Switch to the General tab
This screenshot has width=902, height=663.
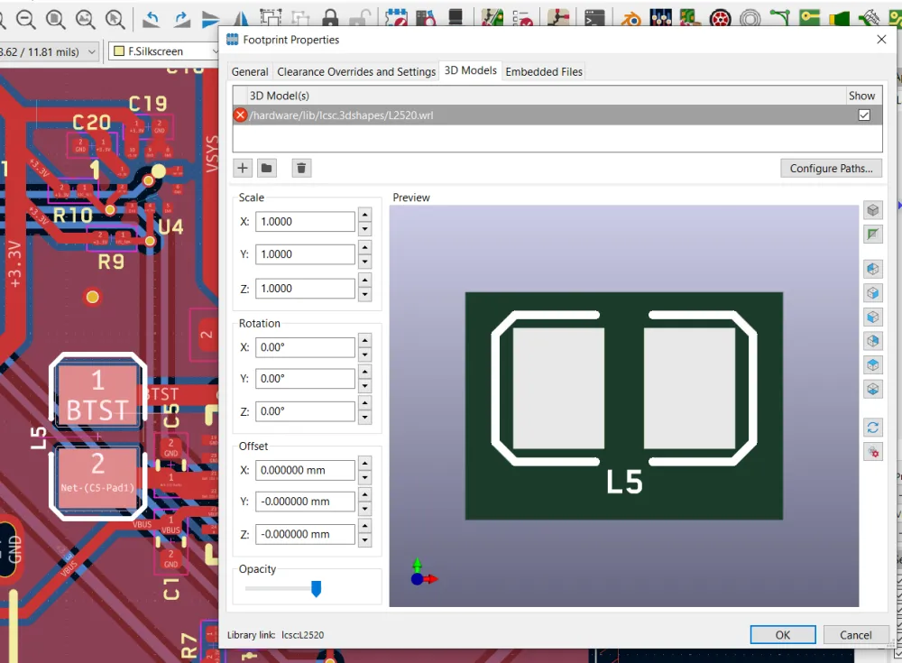click(x=250, y=71)
